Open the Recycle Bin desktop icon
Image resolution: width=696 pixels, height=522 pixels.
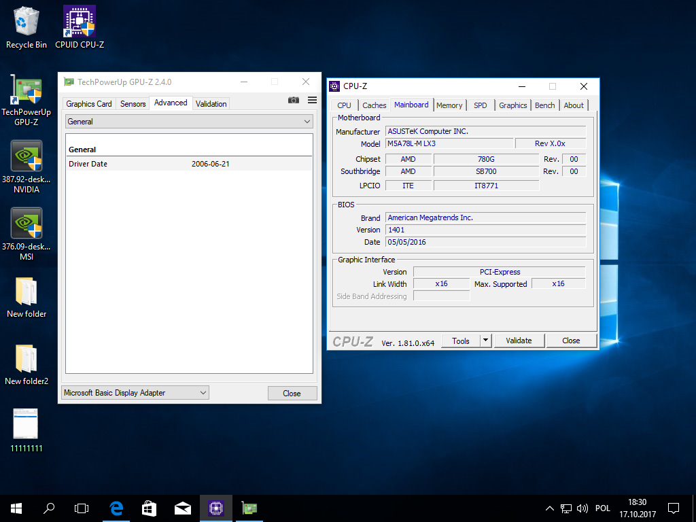point(27,27)
